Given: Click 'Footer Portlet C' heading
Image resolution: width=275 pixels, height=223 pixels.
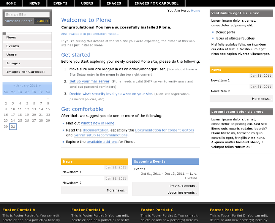Looking at the screenshot, I should coord(157,210).
